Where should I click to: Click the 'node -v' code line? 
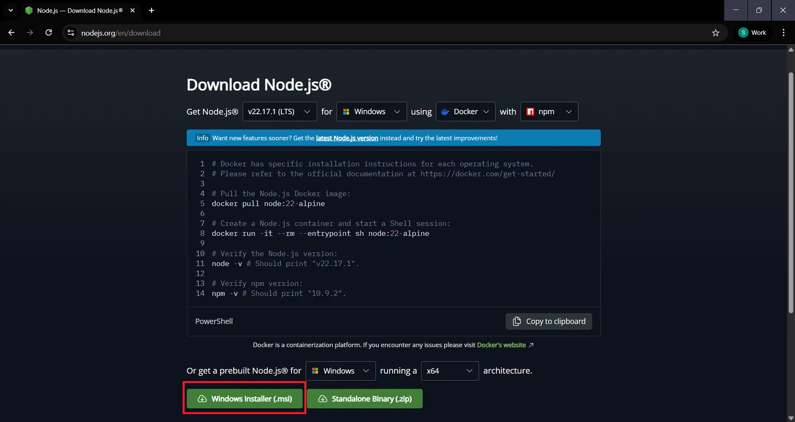[285, 264]
